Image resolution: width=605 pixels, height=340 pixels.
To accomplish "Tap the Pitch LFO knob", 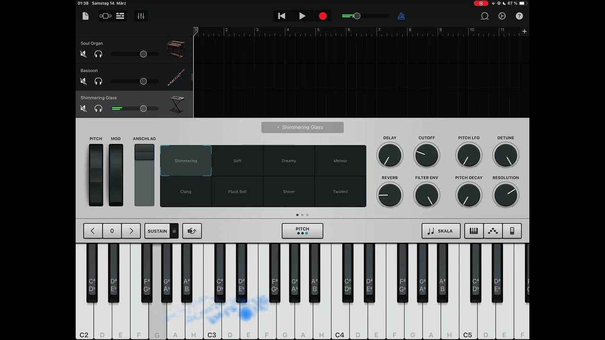I will pyautogui.click(x=469, y=155).
